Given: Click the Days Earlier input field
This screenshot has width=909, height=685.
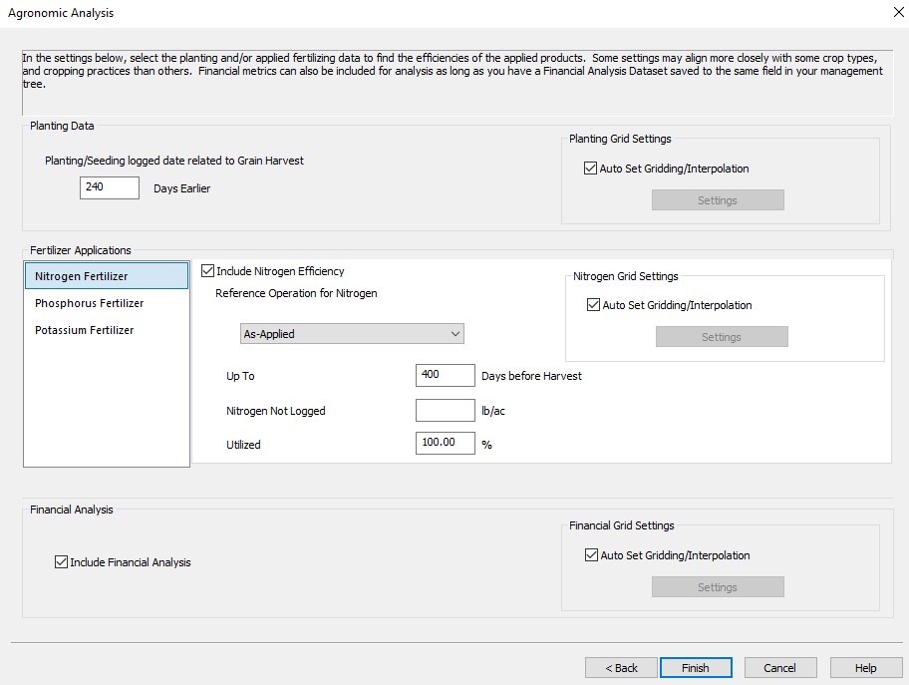Looking at the screenshot, I should 110,187.
